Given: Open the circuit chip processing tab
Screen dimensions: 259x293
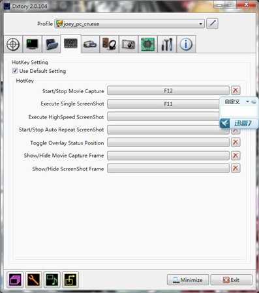Looking at the screenshot, I should point(147,44).
